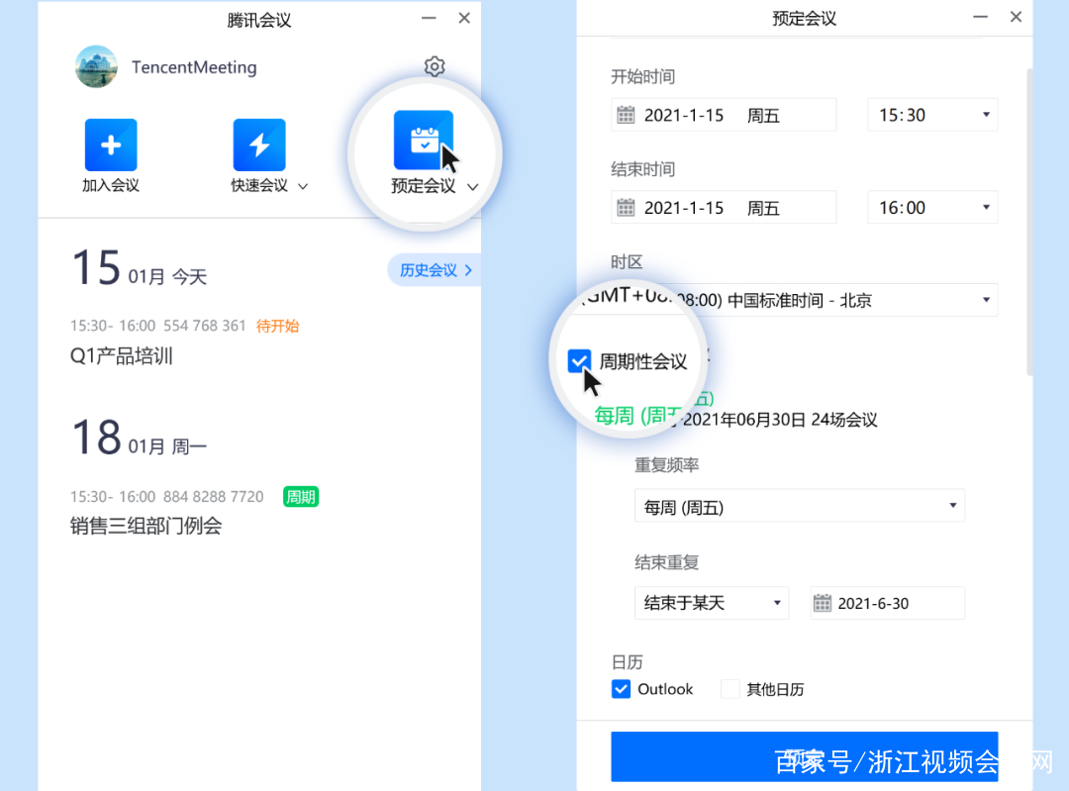The height and width of the screenshot is (791, 1069).
Task: Click the TencentMeeting profile avatar
Action: tap(95, 67)
